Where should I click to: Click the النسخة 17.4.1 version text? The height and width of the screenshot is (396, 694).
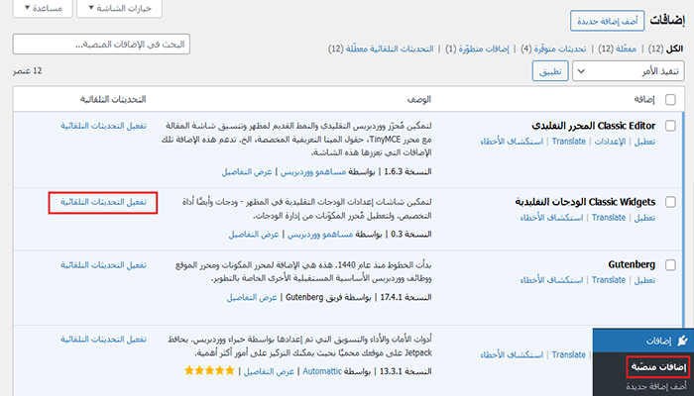pos(405,297)
